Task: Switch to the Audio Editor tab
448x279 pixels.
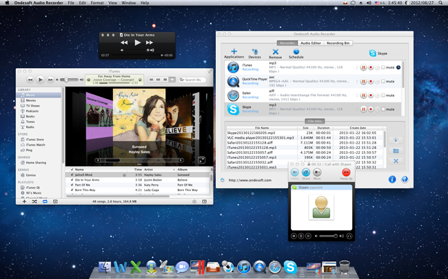Action: pyautogui.click(x=309, y=43)
